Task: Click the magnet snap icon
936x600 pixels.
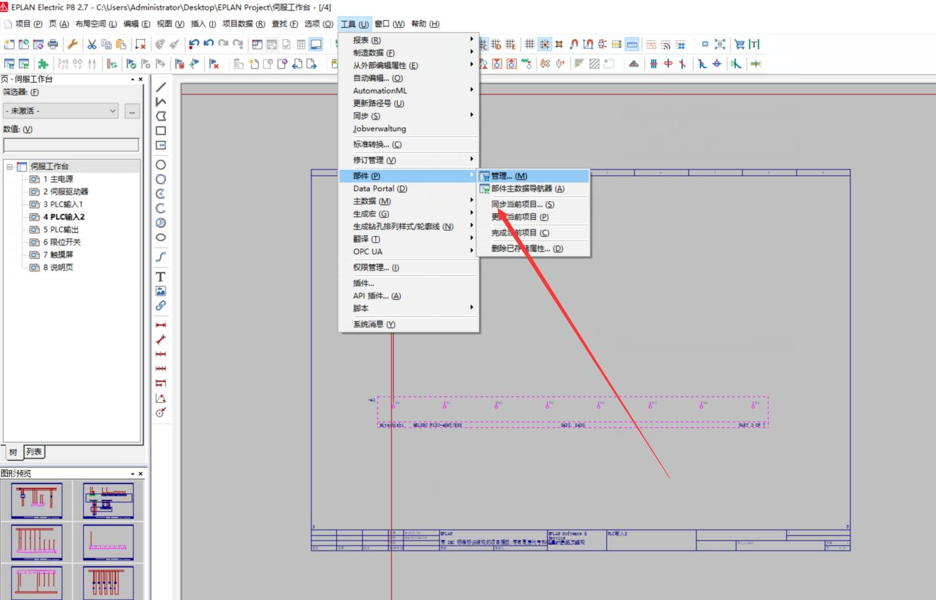Action: pos(574,44)
